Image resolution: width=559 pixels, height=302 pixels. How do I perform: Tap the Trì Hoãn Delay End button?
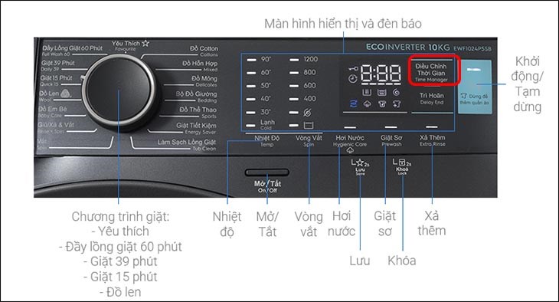(x=431, y=99)
